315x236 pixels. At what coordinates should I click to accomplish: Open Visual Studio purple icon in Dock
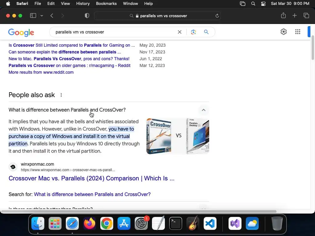pyautogui.click(x=235, y=223)
